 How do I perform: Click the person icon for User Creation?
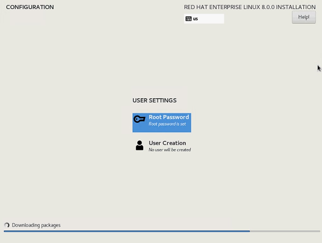tap(139, 145)
